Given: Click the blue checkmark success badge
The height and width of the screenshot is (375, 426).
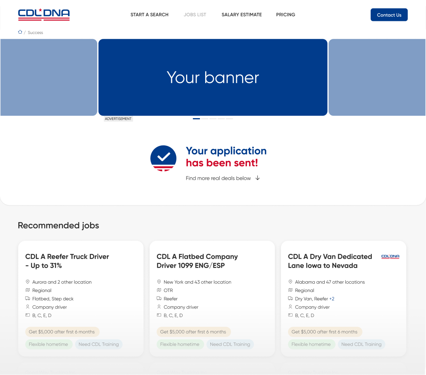Looking at the screenshot, I should (163, 158).
